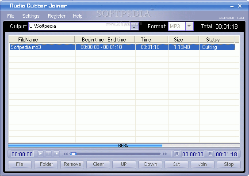Click the Clear button
Screen dimensions: 249x176
point(98,165)
